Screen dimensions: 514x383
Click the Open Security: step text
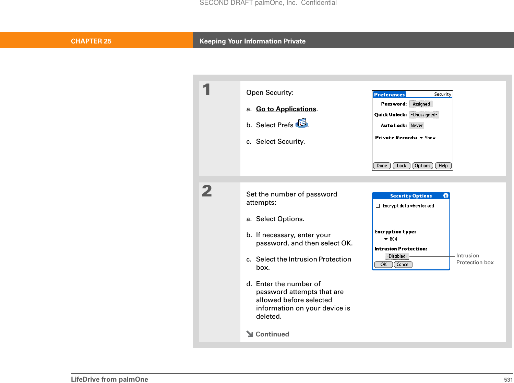(270, 93)
